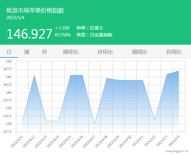
Task: Click the x-axis date 2023/4/26
Action: pos(77,142)
